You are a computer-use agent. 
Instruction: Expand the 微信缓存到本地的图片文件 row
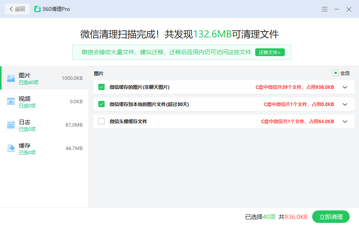tap(345, 104)
